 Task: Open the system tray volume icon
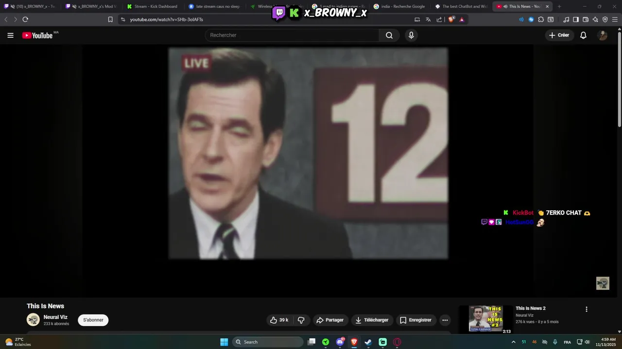(x=587, y=342)
